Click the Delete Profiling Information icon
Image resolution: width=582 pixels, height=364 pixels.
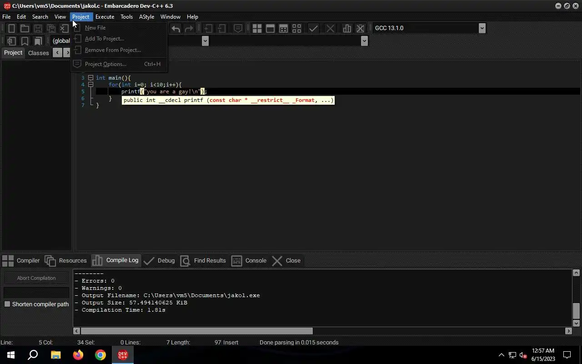coord(360,28)
